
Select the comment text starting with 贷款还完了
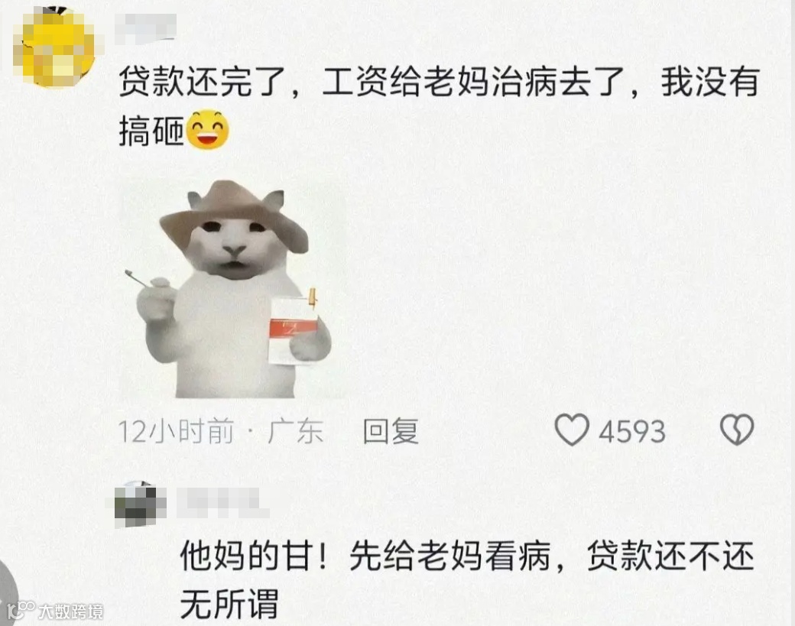pos(439,105)
